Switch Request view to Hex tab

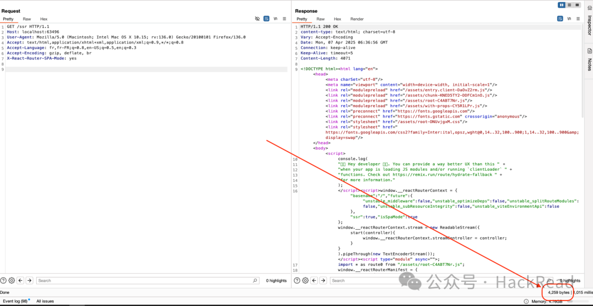tap(44, 19)
